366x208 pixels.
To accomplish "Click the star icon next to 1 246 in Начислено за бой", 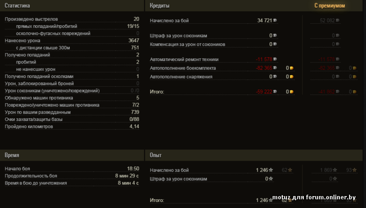I will (x=271, y=170).
